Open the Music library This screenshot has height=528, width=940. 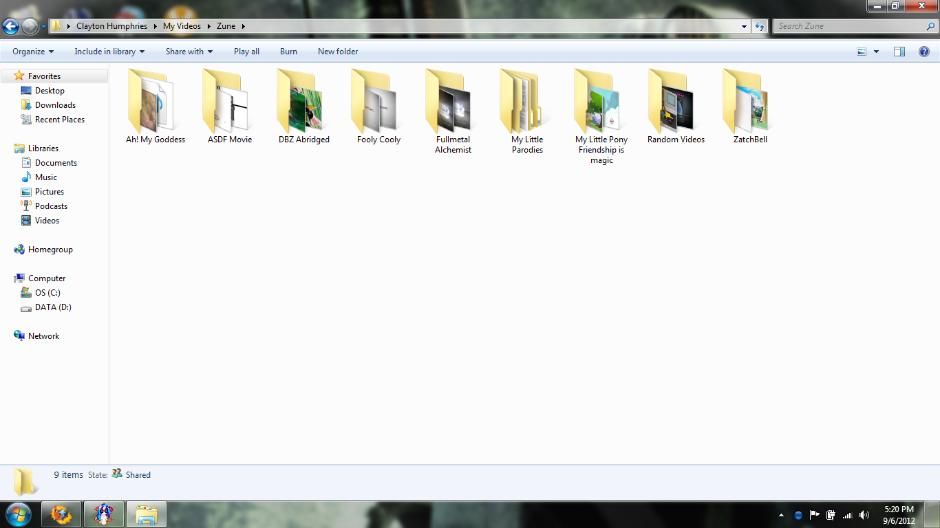click(46, 177)
